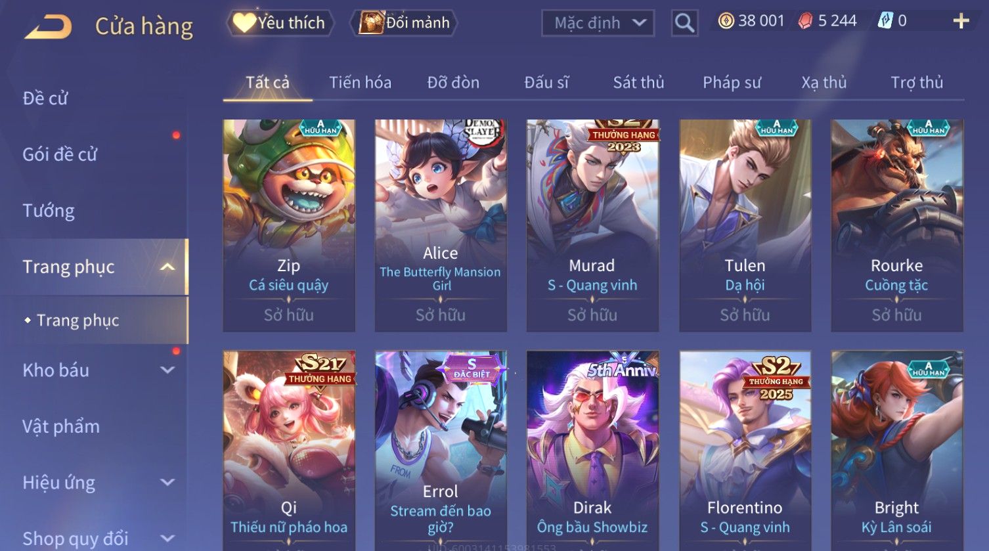Click the blue voucher ticket icon
The image size is (989, 551).
pyautogui.click(x=885, y=21)
